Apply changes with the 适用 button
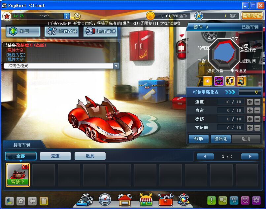Screen dimensions: 266x209 click(246, 139)
